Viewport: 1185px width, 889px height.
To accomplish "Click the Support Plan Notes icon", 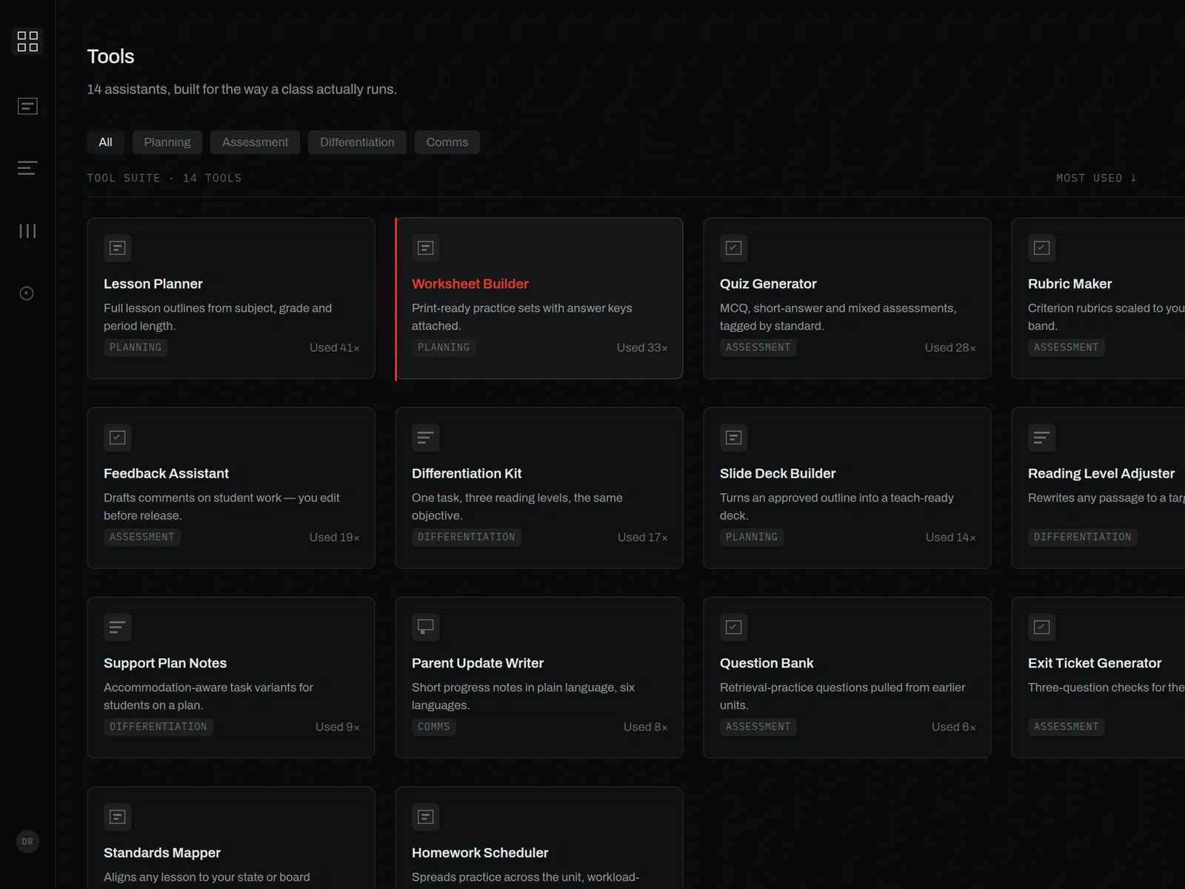I will point(118,627).
